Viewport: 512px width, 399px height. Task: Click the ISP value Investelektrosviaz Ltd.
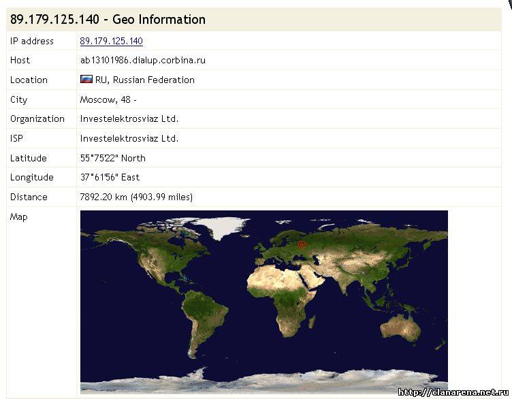click(129, 138)
